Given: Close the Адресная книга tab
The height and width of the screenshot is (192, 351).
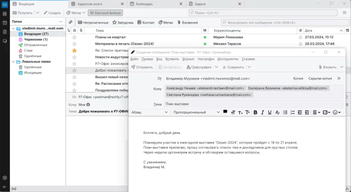Looking at the screenshot, I should coord(122,4).
